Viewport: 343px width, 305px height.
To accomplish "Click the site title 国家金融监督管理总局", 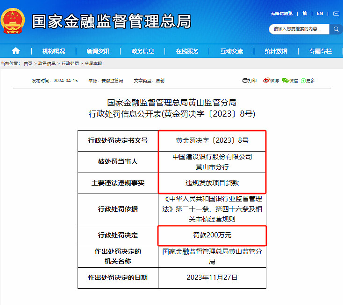I will pos(112,21).
